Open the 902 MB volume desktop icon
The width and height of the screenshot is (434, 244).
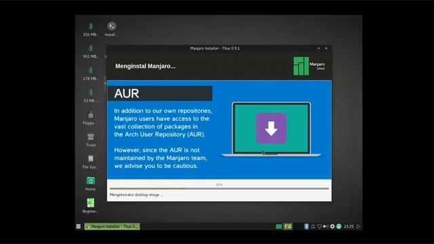click(x=90, y=52)
